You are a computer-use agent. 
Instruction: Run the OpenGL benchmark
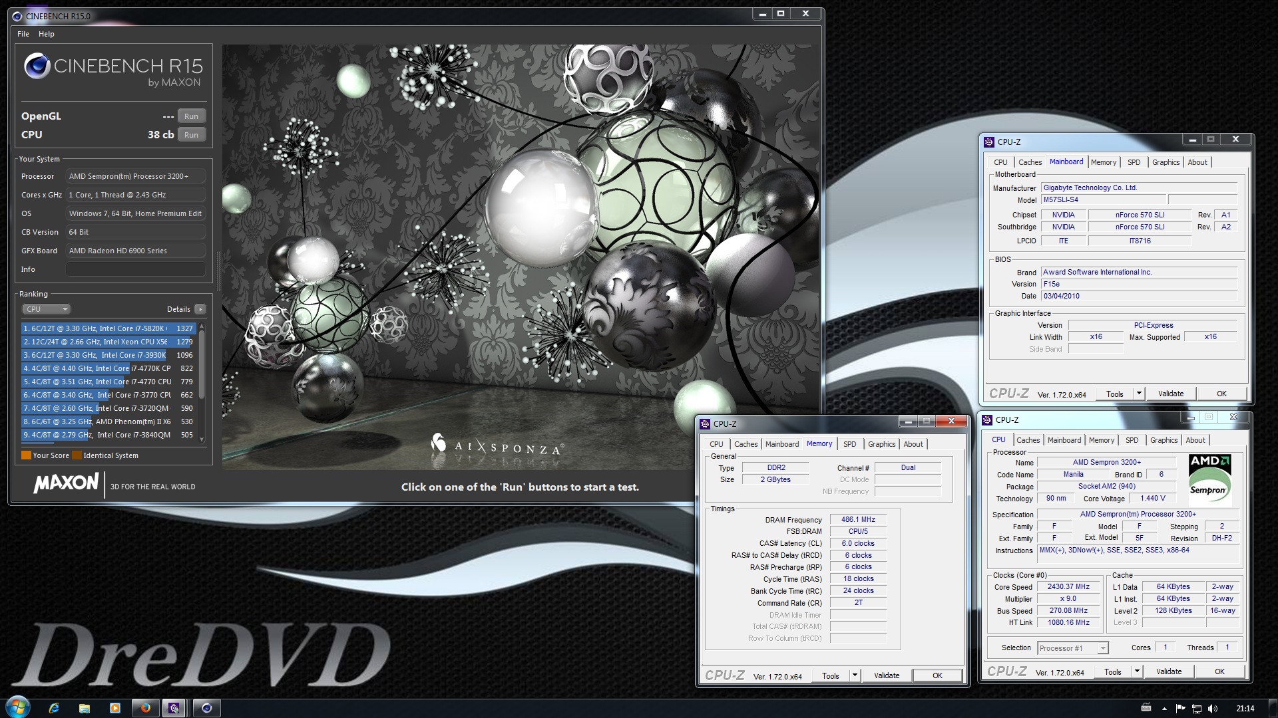coord(192,116)
